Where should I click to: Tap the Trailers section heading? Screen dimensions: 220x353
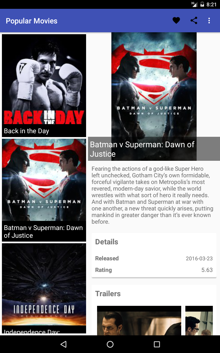(108, 294)
